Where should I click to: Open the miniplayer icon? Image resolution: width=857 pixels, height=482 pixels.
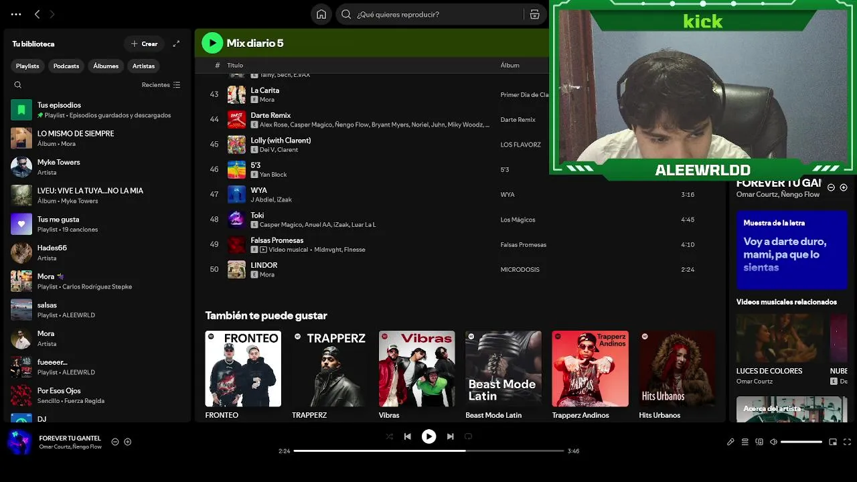tap(833, 442)
